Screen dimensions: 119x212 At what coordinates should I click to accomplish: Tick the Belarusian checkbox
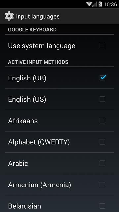tap(102, 206)
